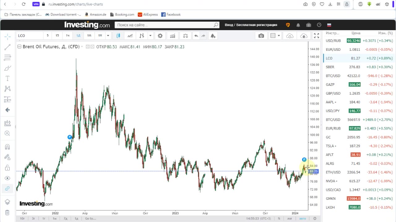Toggle the drawing sync link icon
396x222 pixels.
pyautogui.click(x=8, y=188)
